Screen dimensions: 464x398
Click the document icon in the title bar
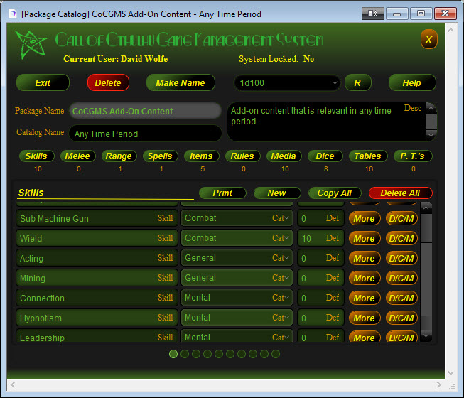click(12, 14)
